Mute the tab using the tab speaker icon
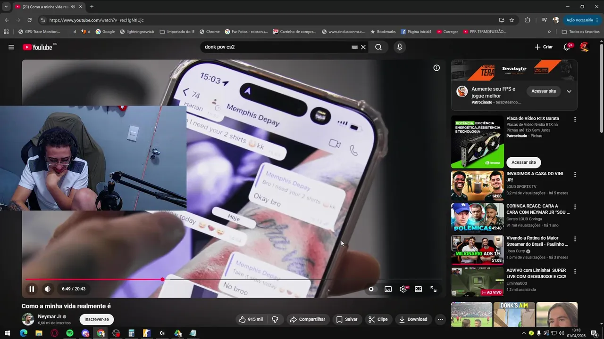Screen dimensions: 604x339 [x=73, y=7]
